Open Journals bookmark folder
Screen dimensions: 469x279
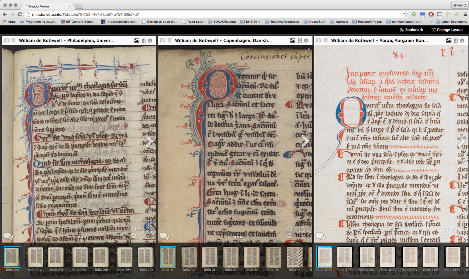339,22
